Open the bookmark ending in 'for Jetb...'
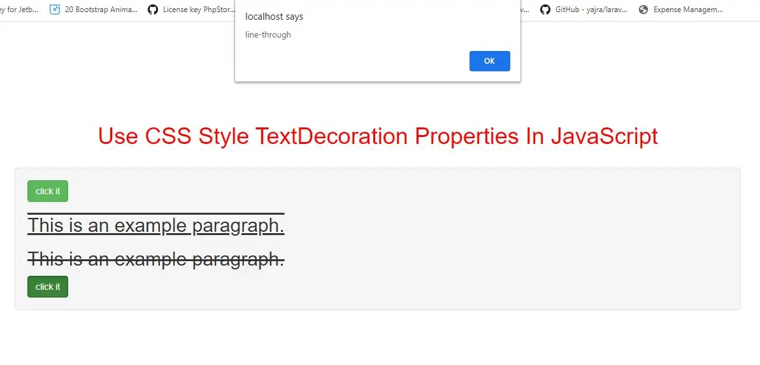 [19, 9]
